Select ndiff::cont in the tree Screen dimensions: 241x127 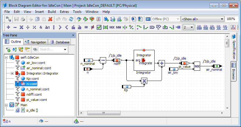34,94
